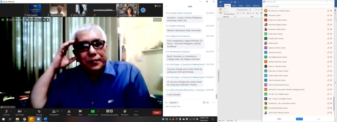Screen dimensions: 337x122
Task: Click Start Video camera icon
Action: tap(19, 111)
